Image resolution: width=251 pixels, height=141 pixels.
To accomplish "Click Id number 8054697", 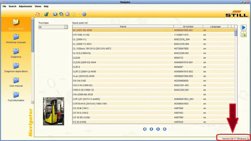I will (x=179, y=67).
